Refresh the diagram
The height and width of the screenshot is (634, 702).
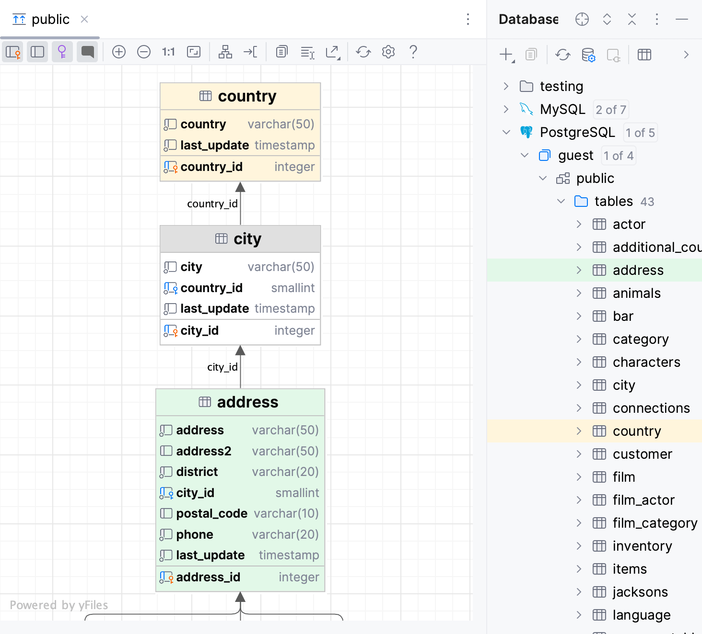[363, 52]
